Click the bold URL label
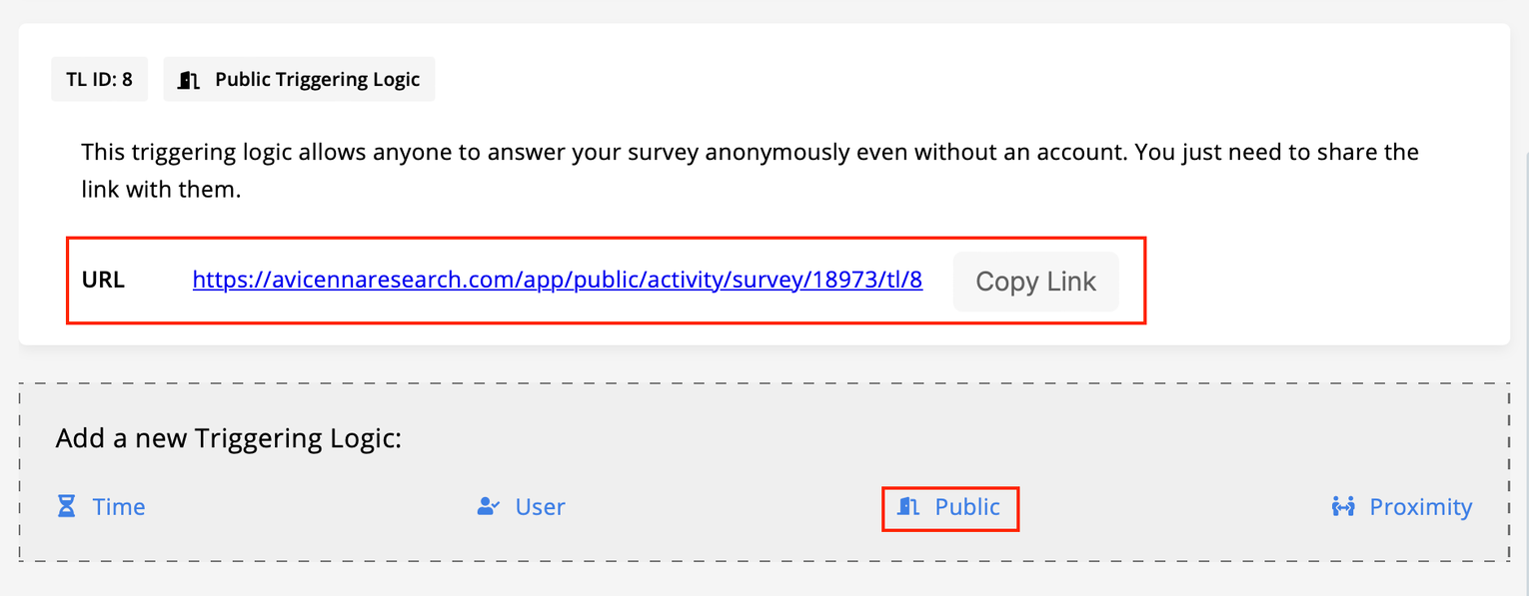Screen dimensions: 1529x596 tap(103, 281)
